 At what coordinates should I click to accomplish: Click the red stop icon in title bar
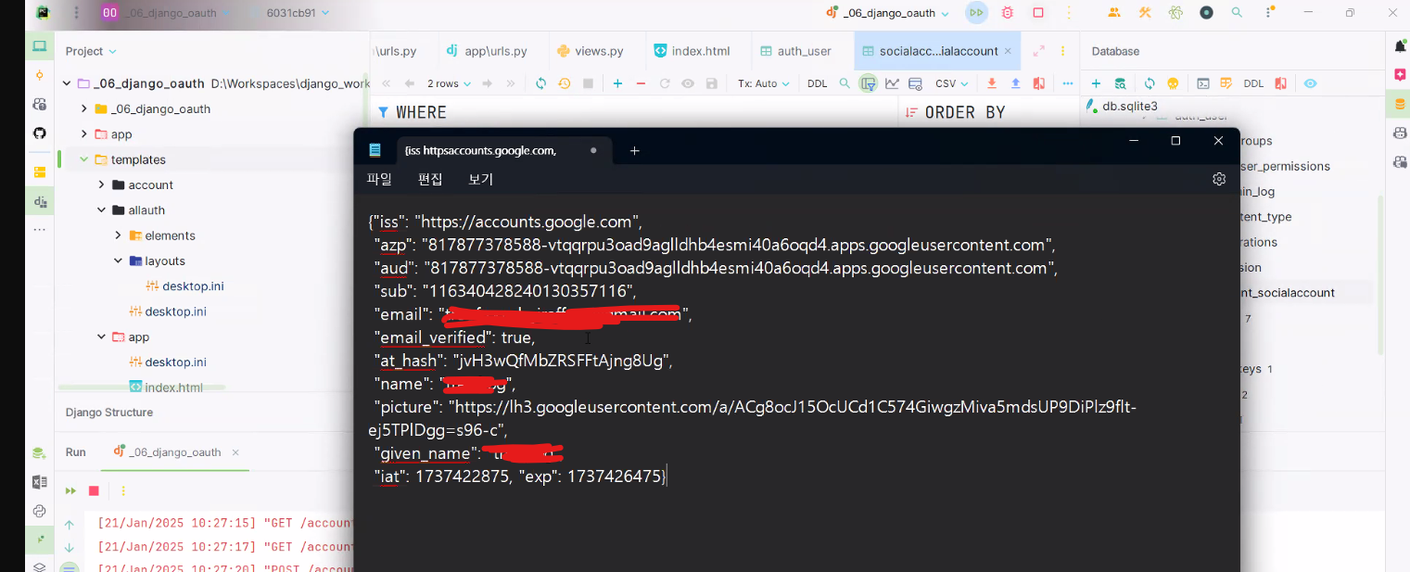[1038, 13]
